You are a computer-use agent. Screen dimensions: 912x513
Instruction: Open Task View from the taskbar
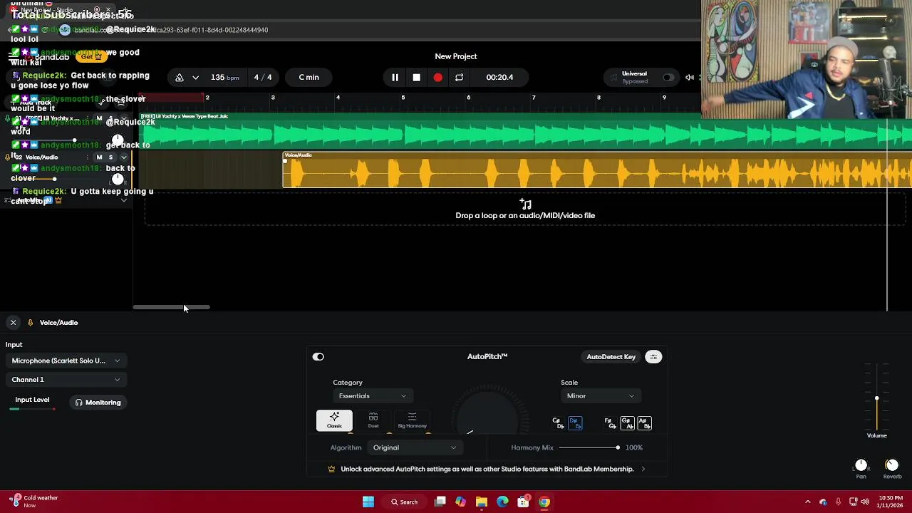pyautogui.click(x=440, y=502)
